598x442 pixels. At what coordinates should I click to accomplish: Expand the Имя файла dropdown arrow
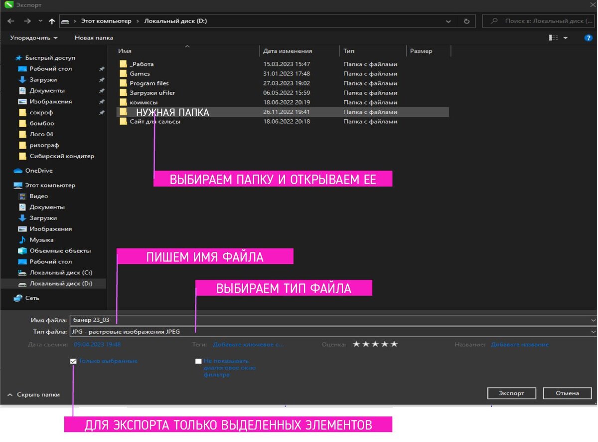pyautogui.click(x=593, y=320)
